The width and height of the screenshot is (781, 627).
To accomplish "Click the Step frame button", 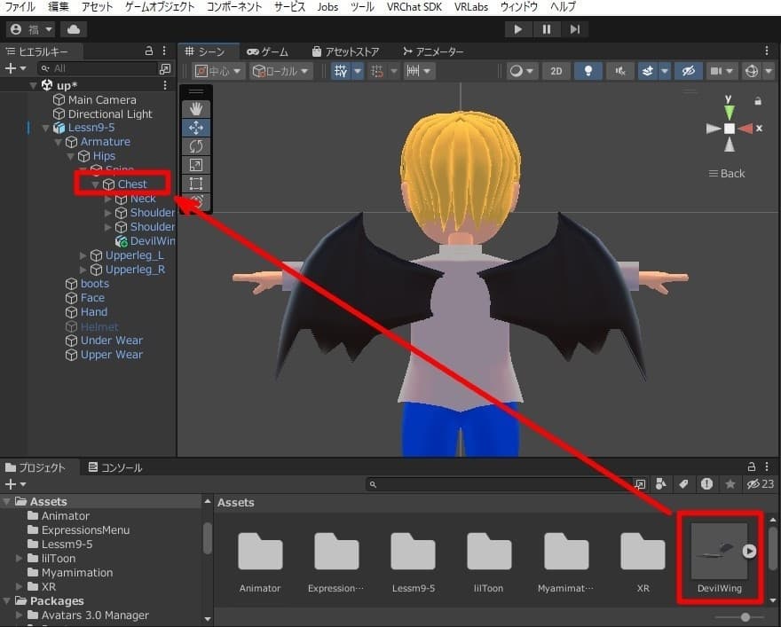I will 575,29.
